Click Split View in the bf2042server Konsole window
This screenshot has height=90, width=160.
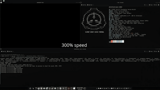click(x=10, y=51)
